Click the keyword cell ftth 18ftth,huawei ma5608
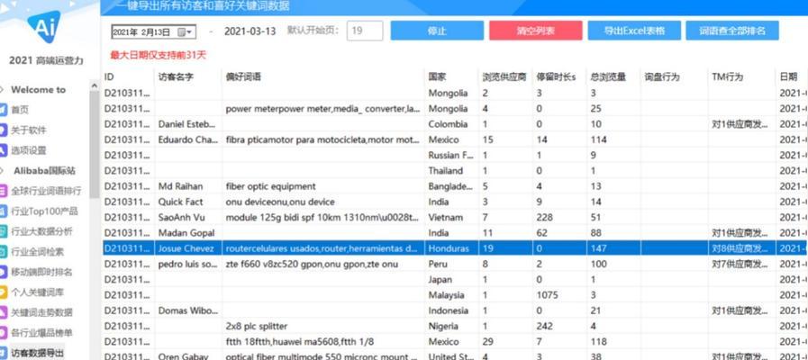The image size is (808, 360). (299, 341)
